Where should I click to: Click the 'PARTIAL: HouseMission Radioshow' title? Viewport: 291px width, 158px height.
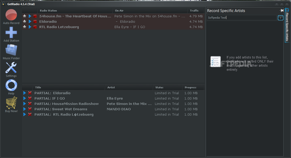pos(66,104)
